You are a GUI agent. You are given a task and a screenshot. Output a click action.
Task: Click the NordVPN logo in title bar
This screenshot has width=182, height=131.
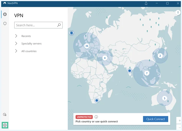[5, 3]
